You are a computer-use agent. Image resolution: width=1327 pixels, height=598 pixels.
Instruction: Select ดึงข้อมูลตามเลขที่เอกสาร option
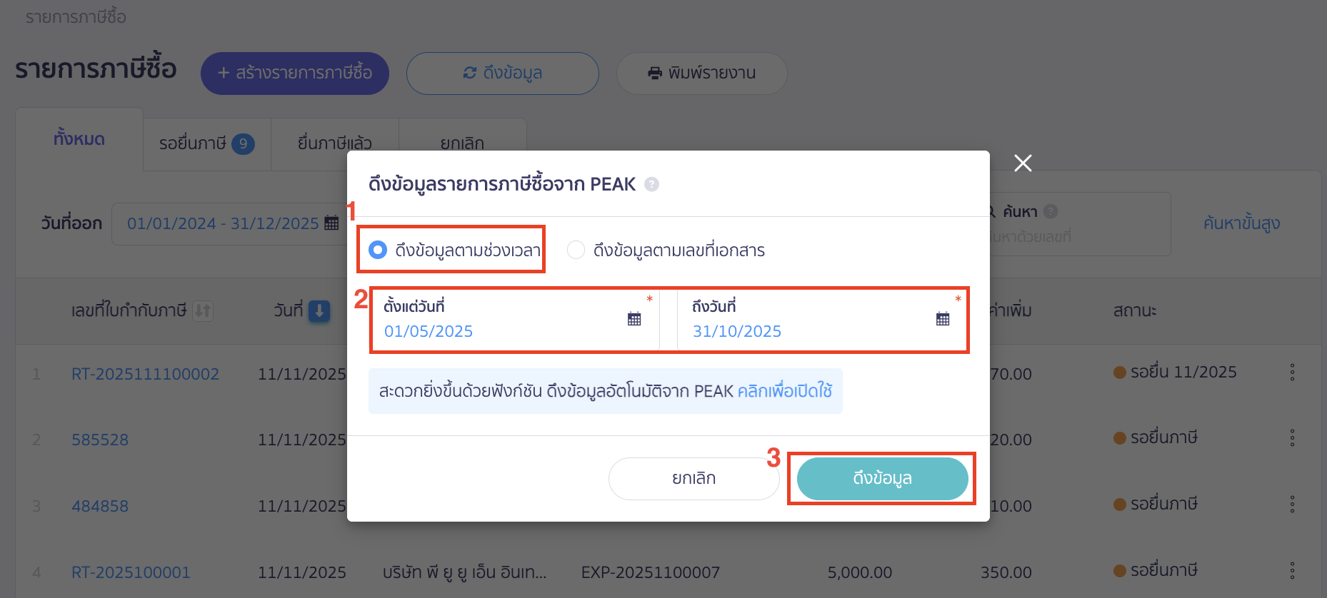(x=576, y=250)
